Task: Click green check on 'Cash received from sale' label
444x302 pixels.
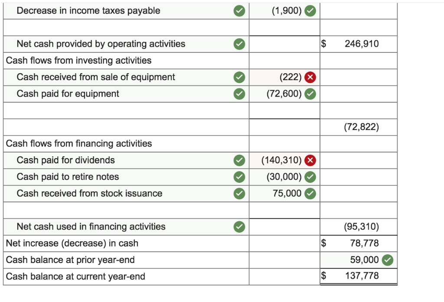Action: pyautogui.click(x=239, y=77)
